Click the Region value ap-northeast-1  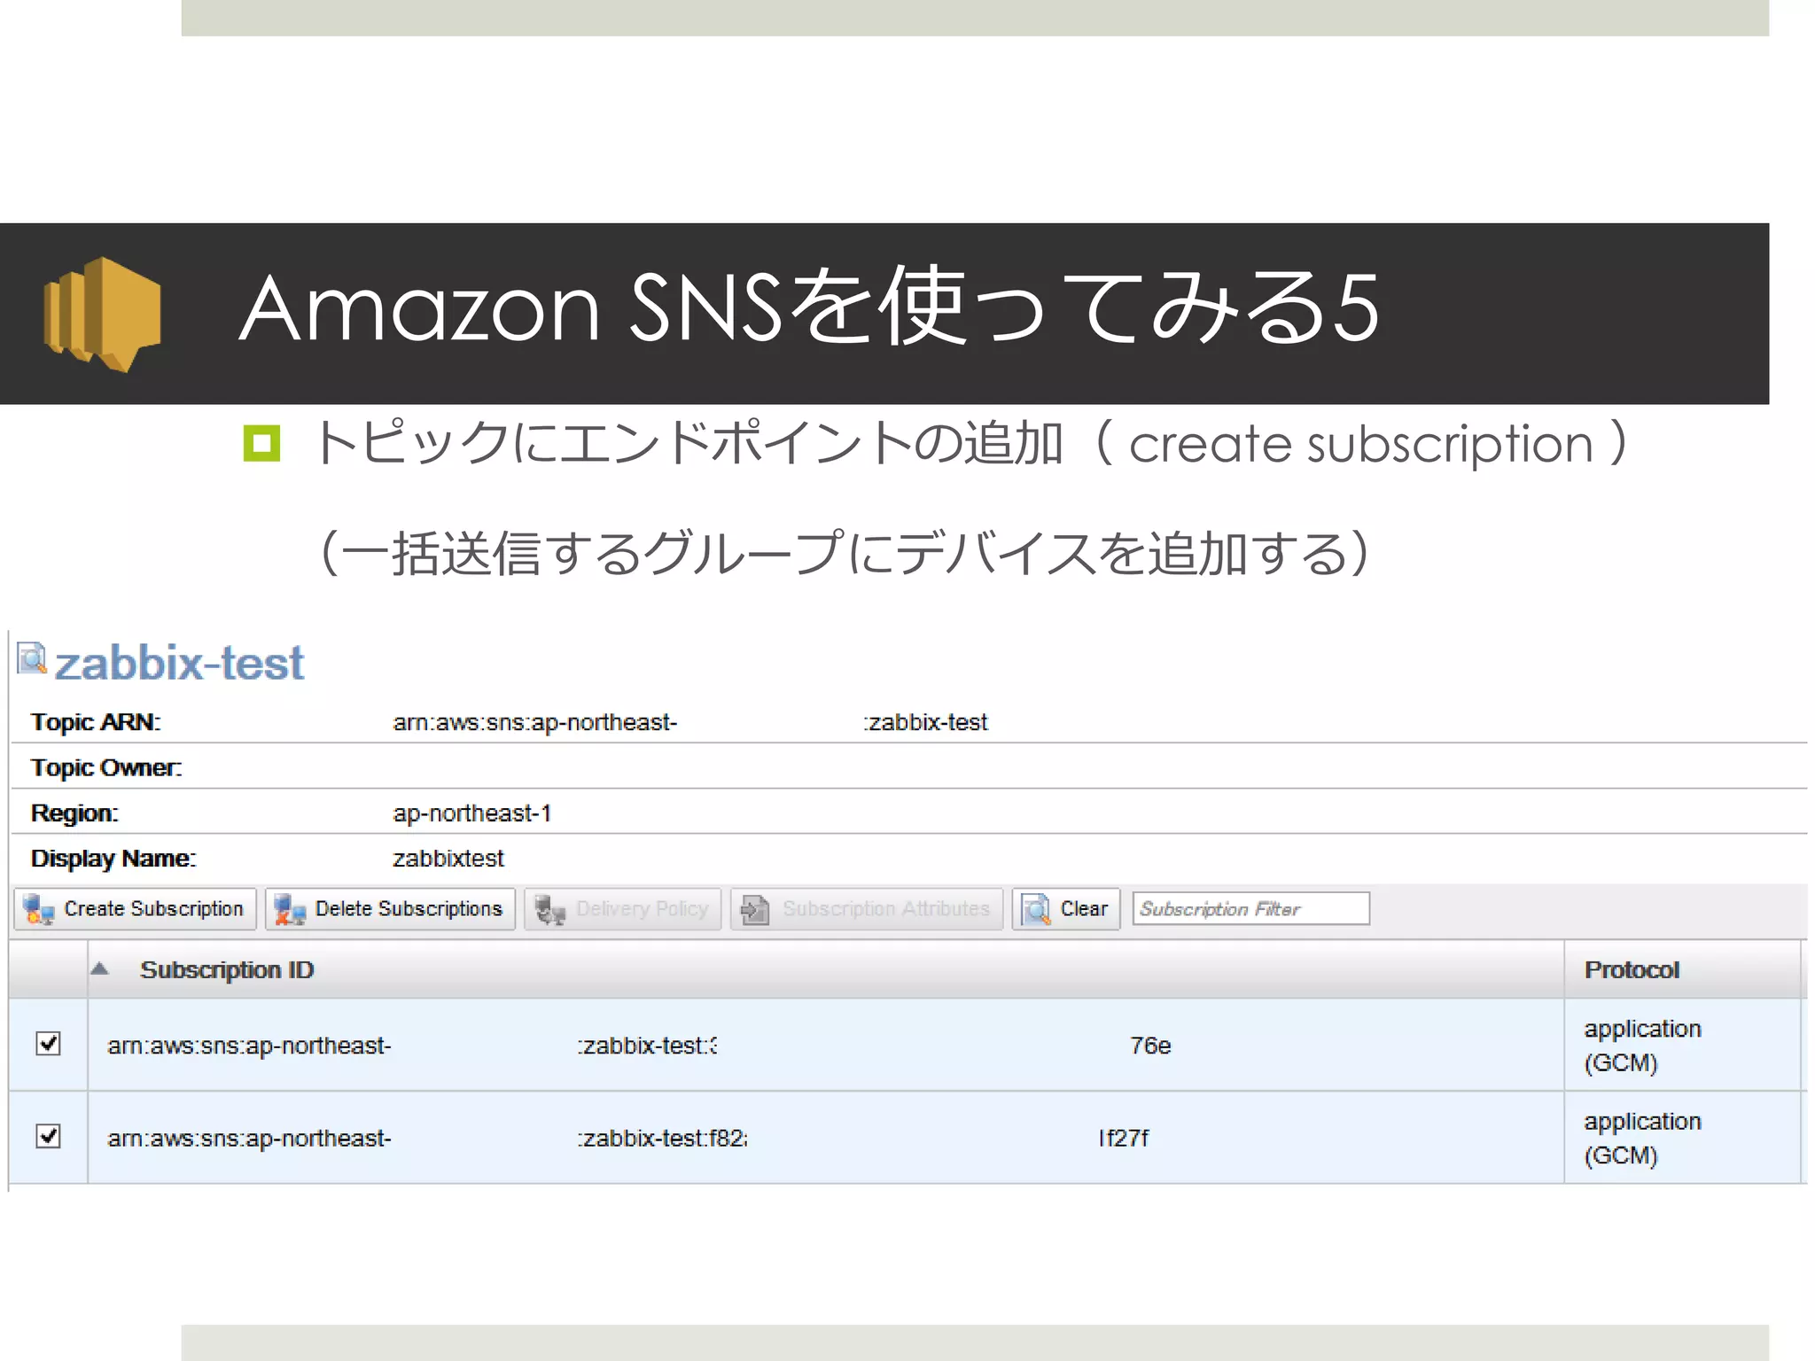(x=472, y=813)
